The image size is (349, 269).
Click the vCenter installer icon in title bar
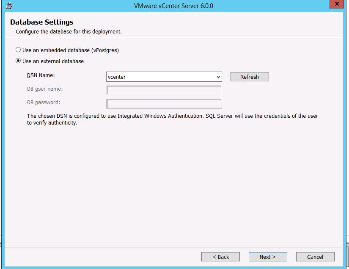(9, 6)
